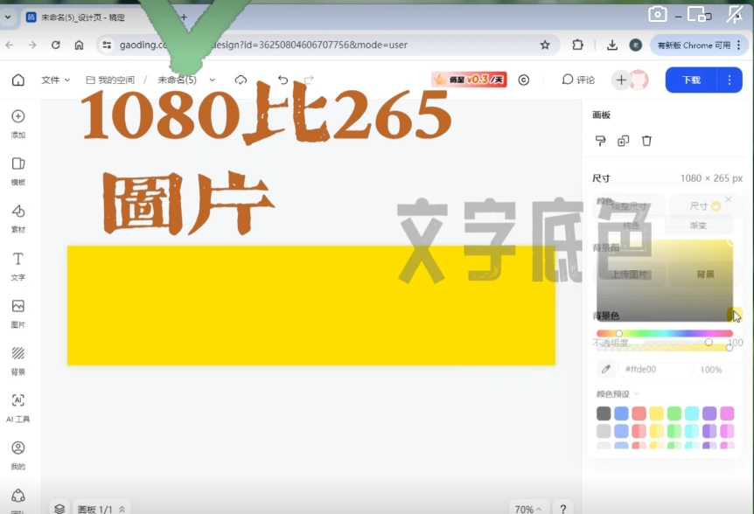
Task: Select the 文字 text tool
Action: tap(17, 265)
